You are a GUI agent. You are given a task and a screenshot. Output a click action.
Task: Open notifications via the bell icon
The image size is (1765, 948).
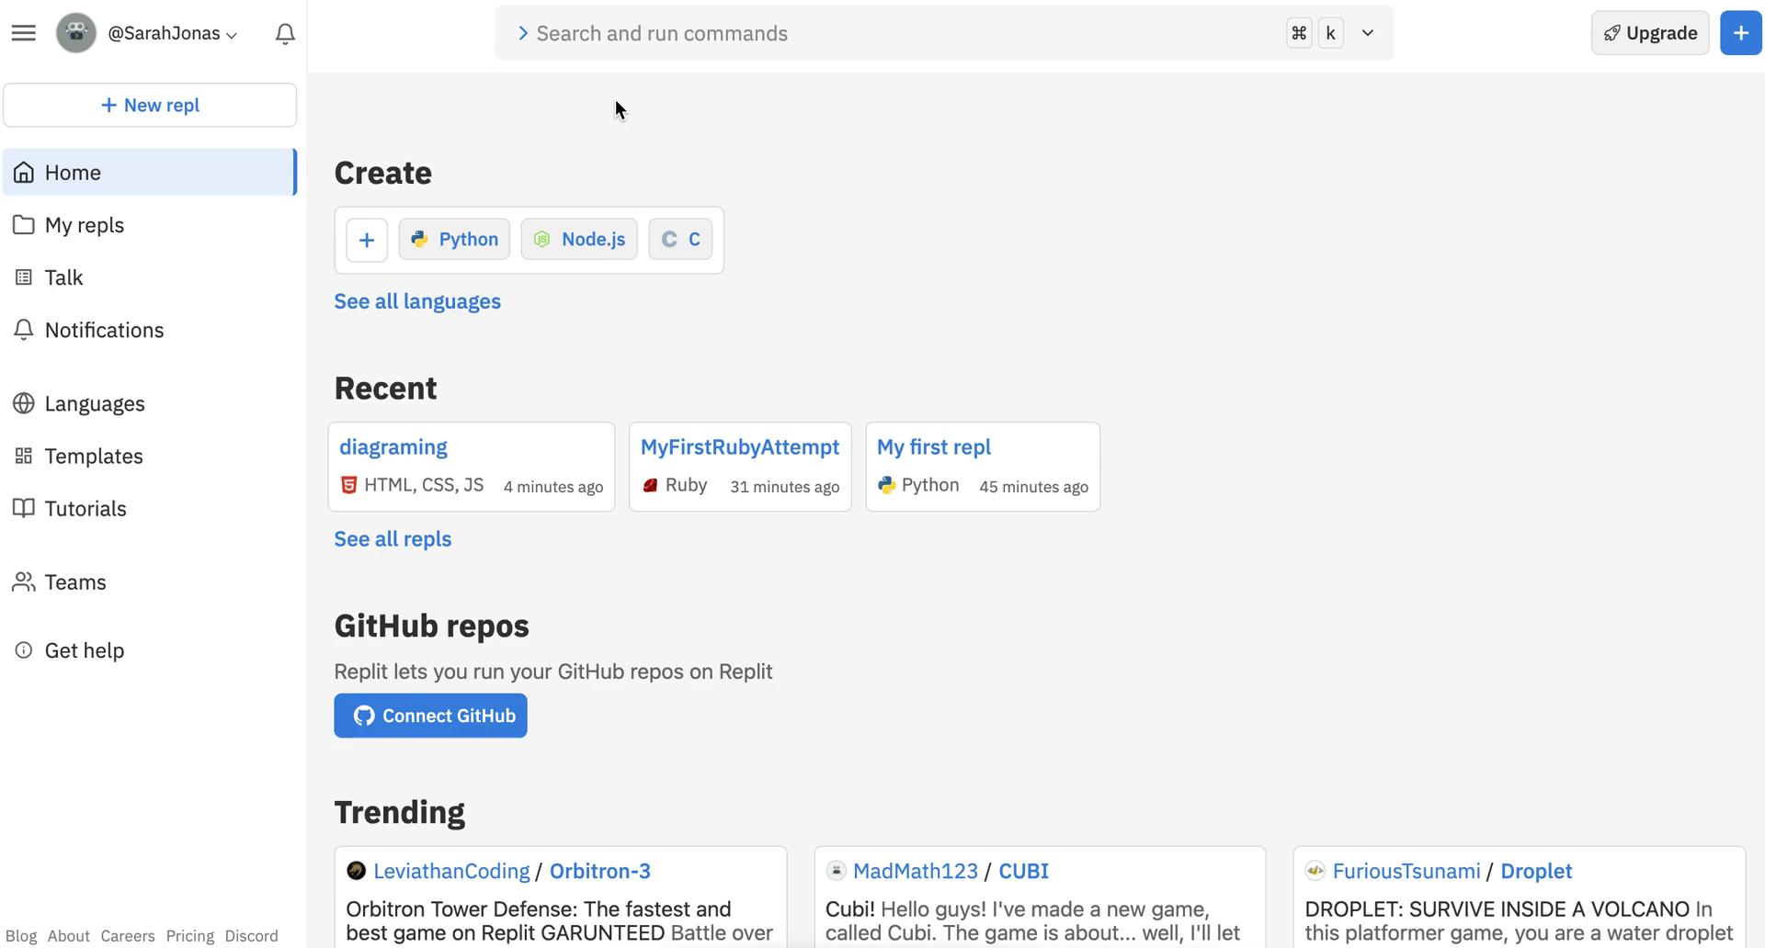(284, 33)
